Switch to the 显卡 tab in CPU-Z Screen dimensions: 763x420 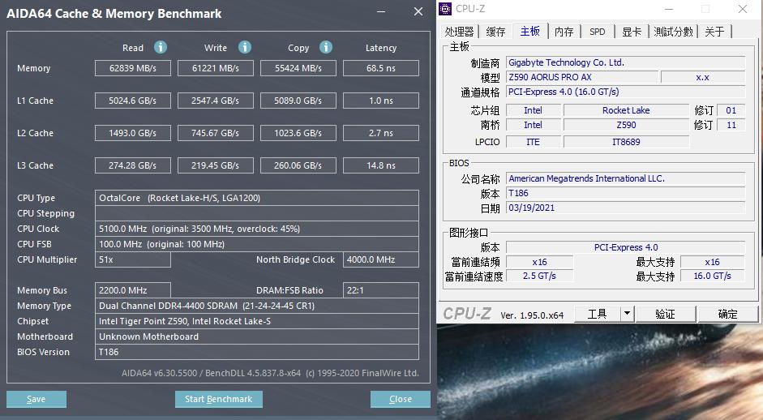[632, 32]
